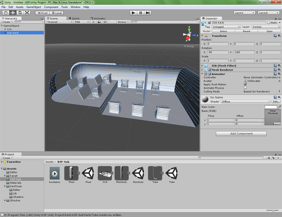Click the Main Color swatch
The width and height of the screenshot is (282, 217).
[x=271, y=107]
